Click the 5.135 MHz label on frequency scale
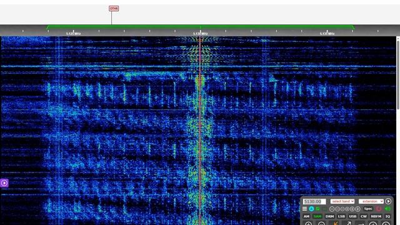 coord(327,33)
